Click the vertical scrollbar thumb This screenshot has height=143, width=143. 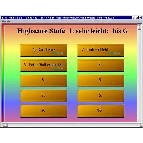(x=140, y=28)
